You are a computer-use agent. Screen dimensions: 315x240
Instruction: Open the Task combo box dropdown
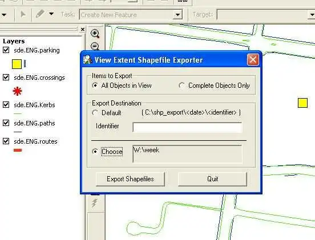[x=177, y=15]
